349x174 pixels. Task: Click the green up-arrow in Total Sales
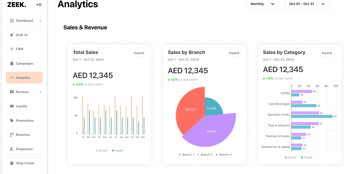pyautogui.click(x=74, y=84)
